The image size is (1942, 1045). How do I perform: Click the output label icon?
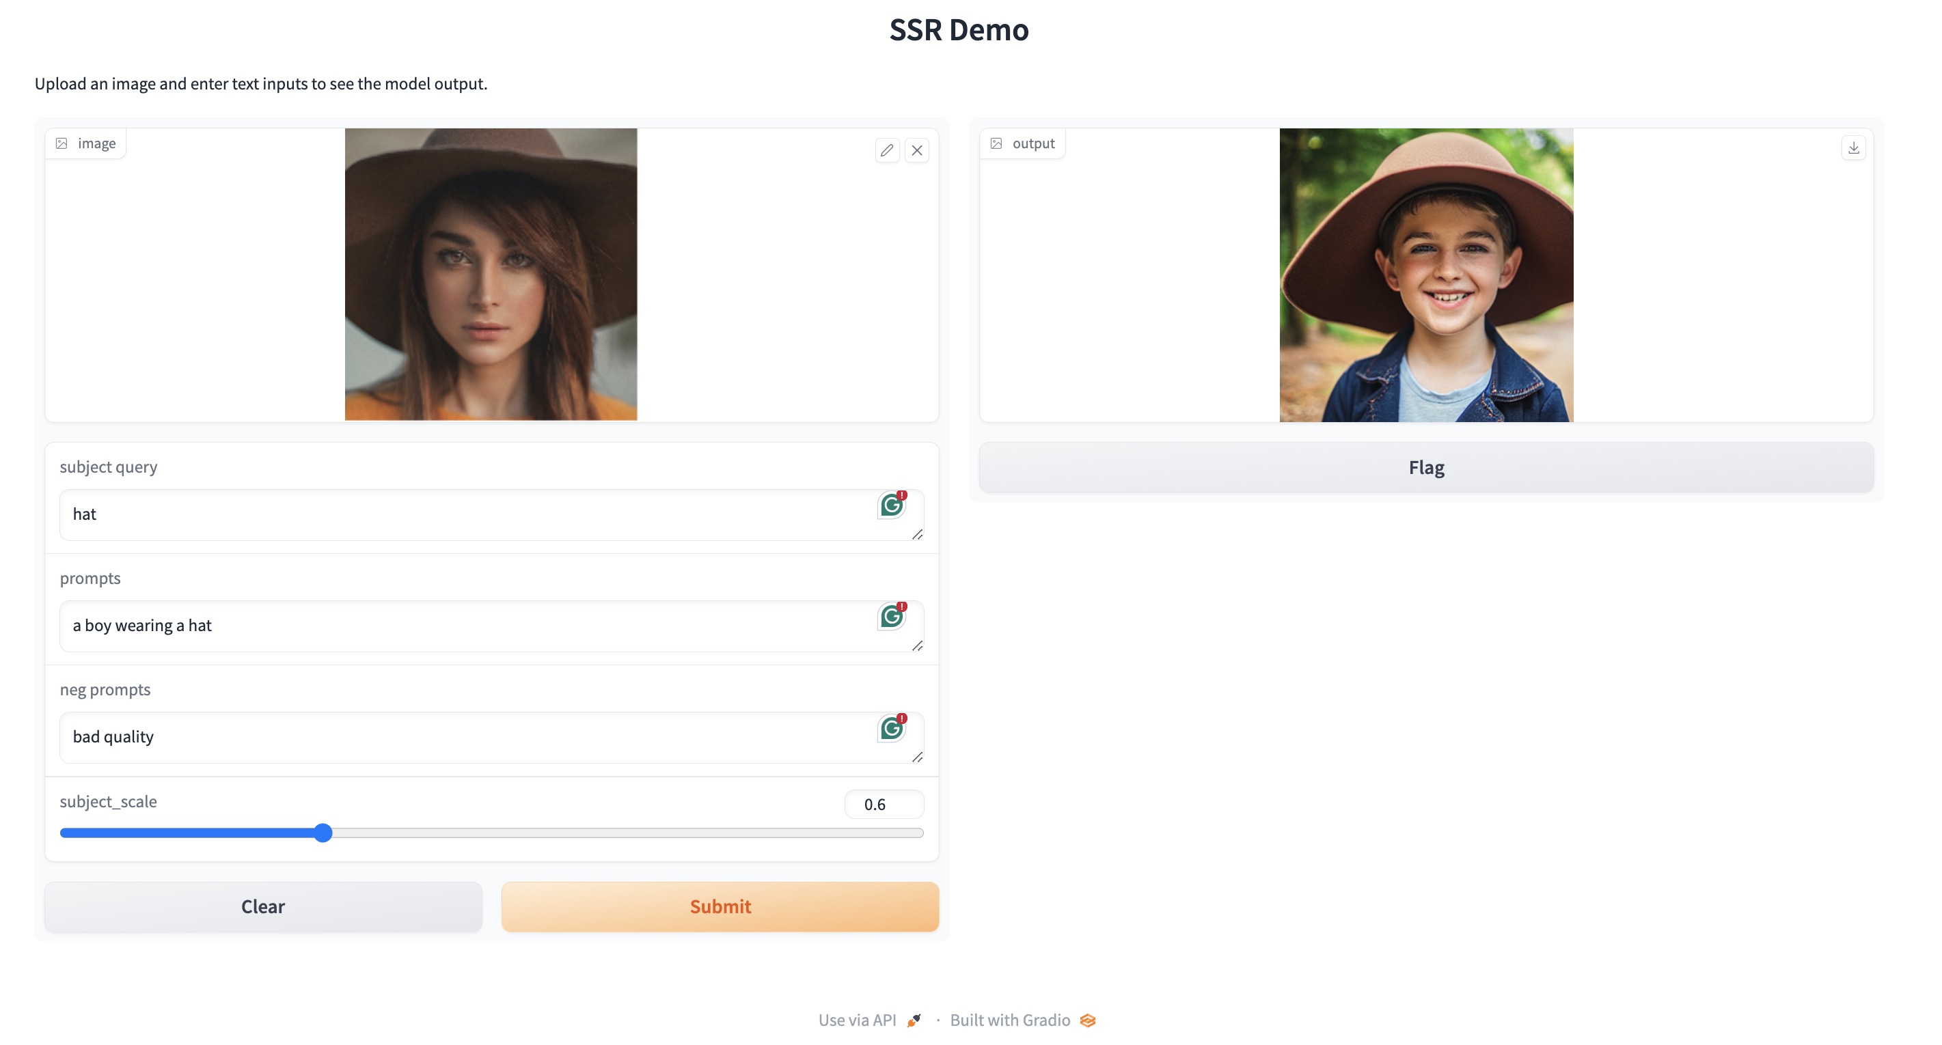997,143
